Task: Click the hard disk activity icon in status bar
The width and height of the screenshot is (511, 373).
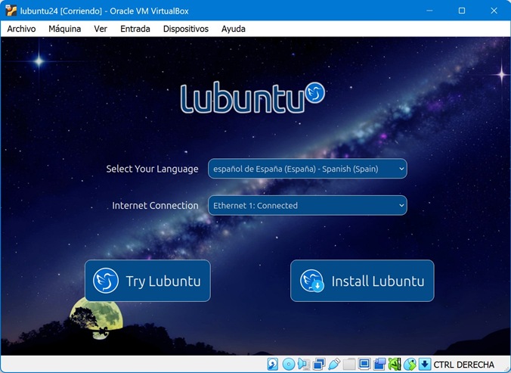Action: click(x=273, y=365)
